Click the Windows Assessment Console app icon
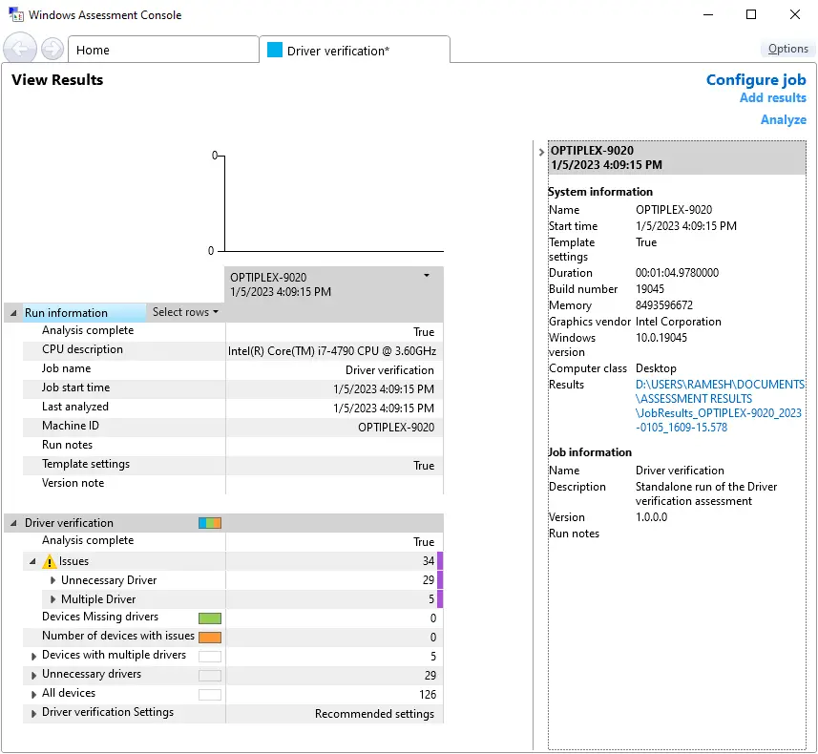Viewport: 818px width, 754px height. pyautogui.click(x=16, y=14)
